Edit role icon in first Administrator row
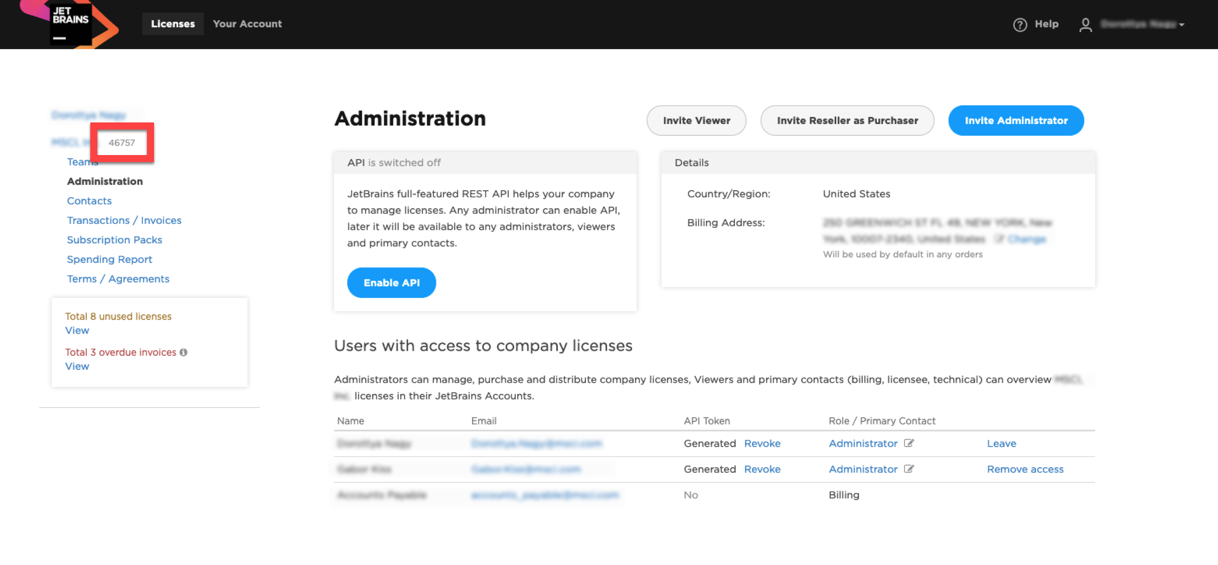The height and width of the screenshot is (565, 1218). coord(909,443)
